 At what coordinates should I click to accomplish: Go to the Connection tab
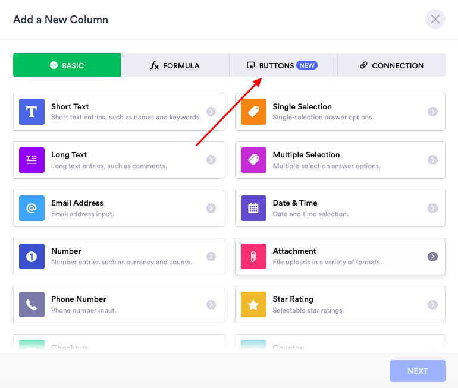coord(391,65)
